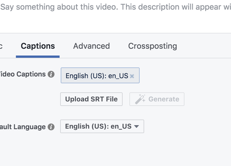Open the Default Language English (US) dropdown
231x166 pixels.
(x=102, y=126)
